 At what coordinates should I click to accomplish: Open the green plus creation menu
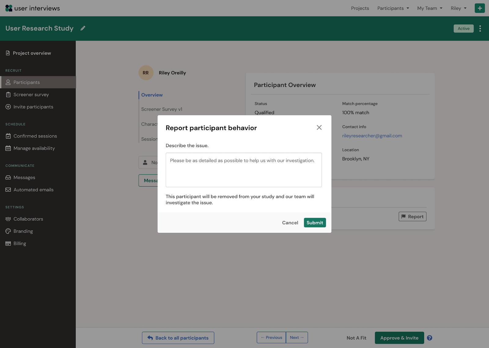coord(480,8)
